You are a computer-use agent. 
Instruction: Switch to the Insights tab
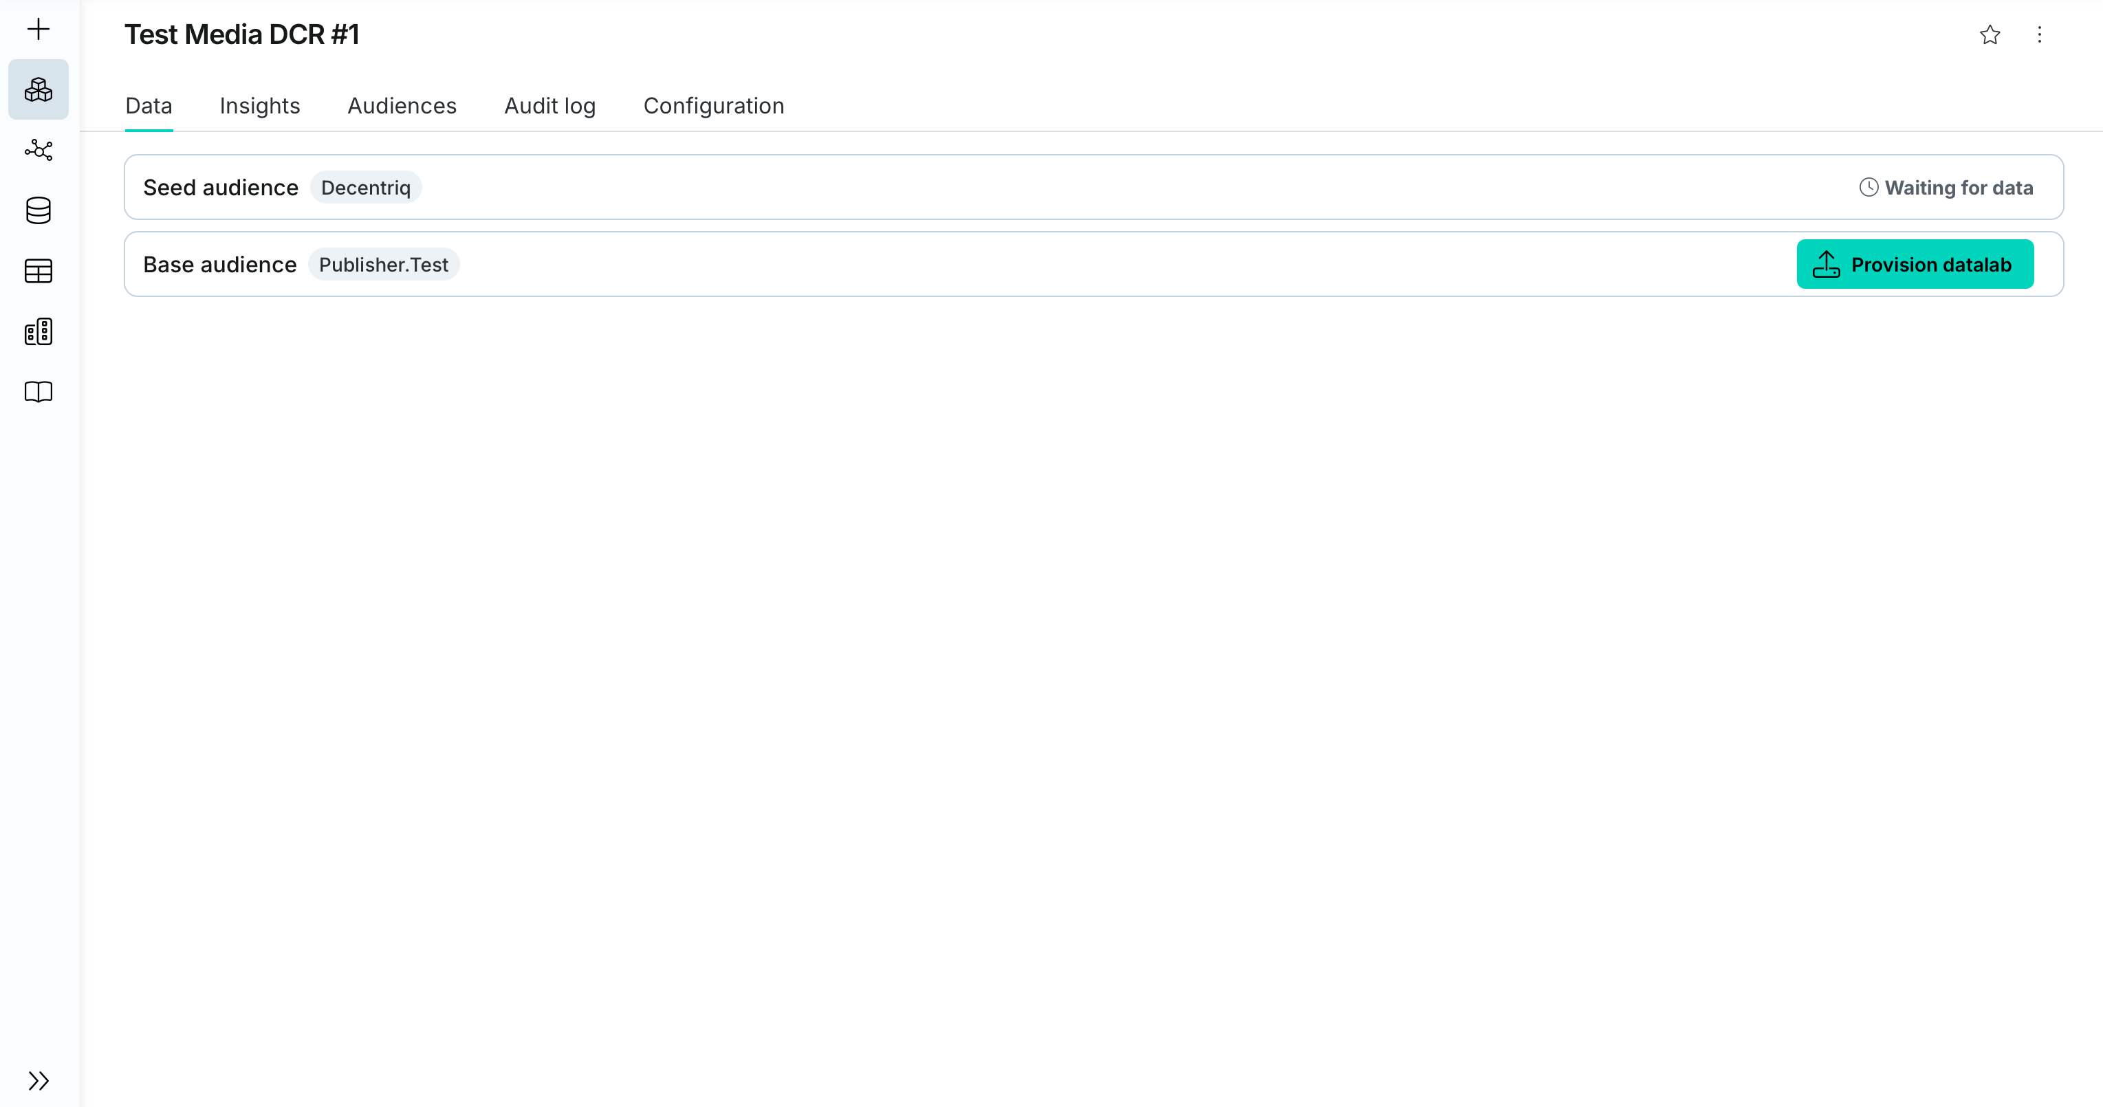(260, 106)
